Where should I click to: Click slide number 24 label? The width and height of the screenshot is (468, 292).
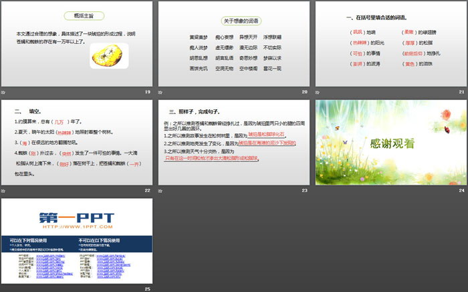click(462, 190)
